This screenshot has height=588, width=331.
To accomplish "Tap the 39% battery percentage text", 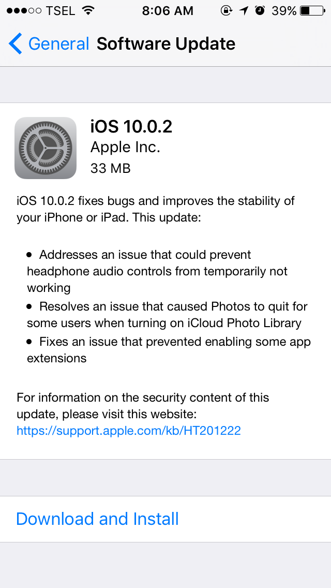I will (x=284, y=11).
